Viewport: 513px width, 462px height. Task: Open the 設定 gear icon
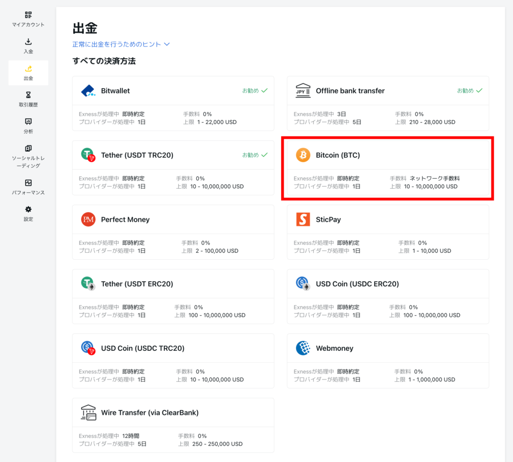click(28, 209)
